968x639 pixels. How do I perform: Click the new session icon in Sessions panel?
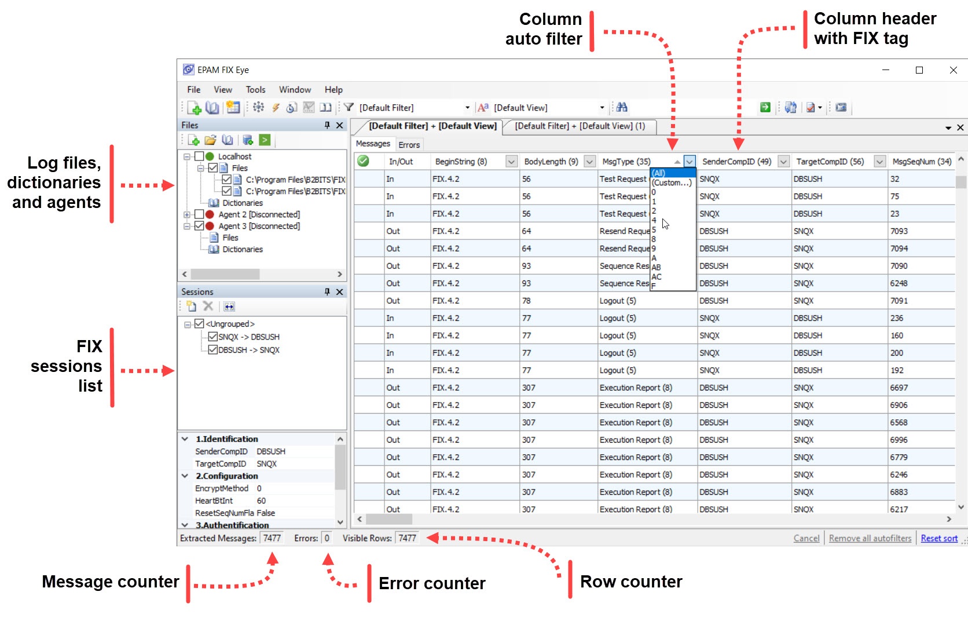[191, 306]
